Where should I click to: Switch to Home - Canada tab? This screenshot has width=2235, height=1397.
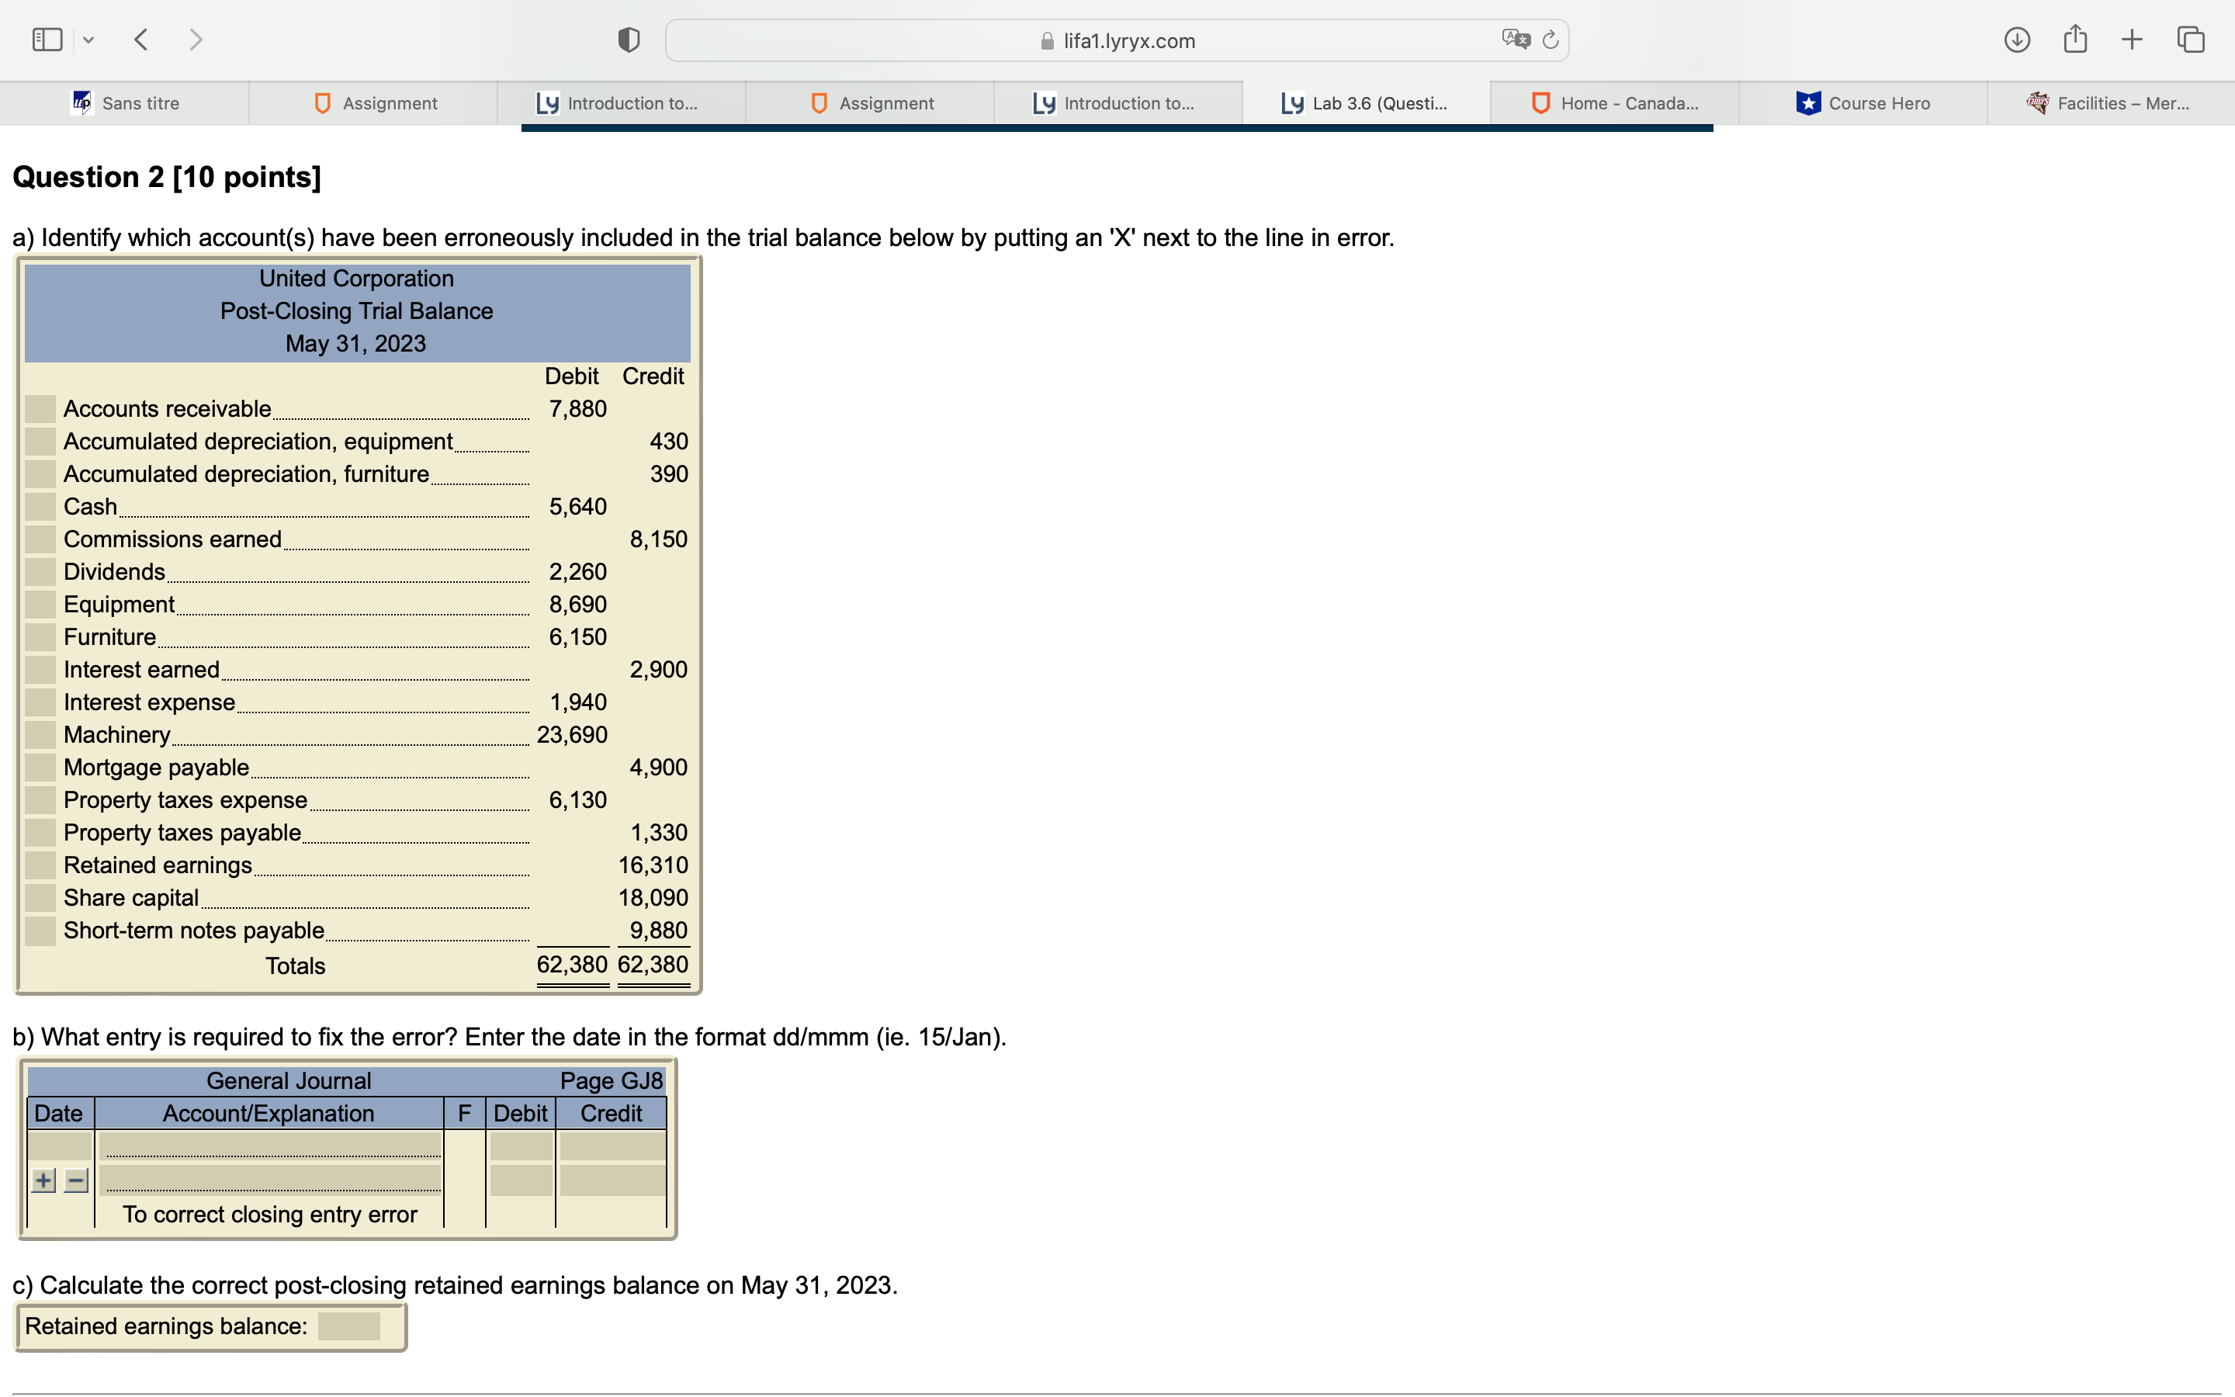1614,103
